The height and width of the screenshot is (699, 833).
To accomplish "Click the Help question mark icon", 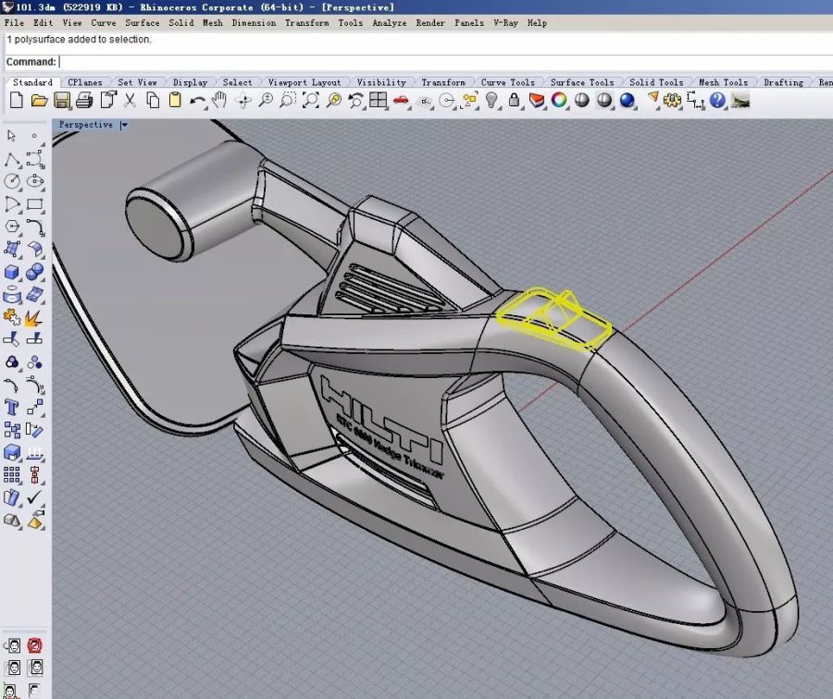I will [x=718, y=101].
